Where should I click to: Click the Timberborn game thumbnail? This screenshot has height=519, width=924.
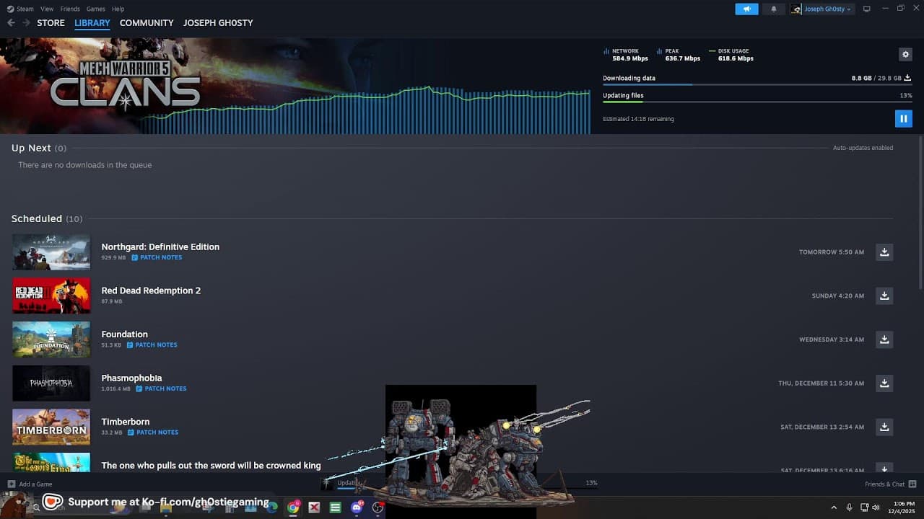(x=51, y=427)
